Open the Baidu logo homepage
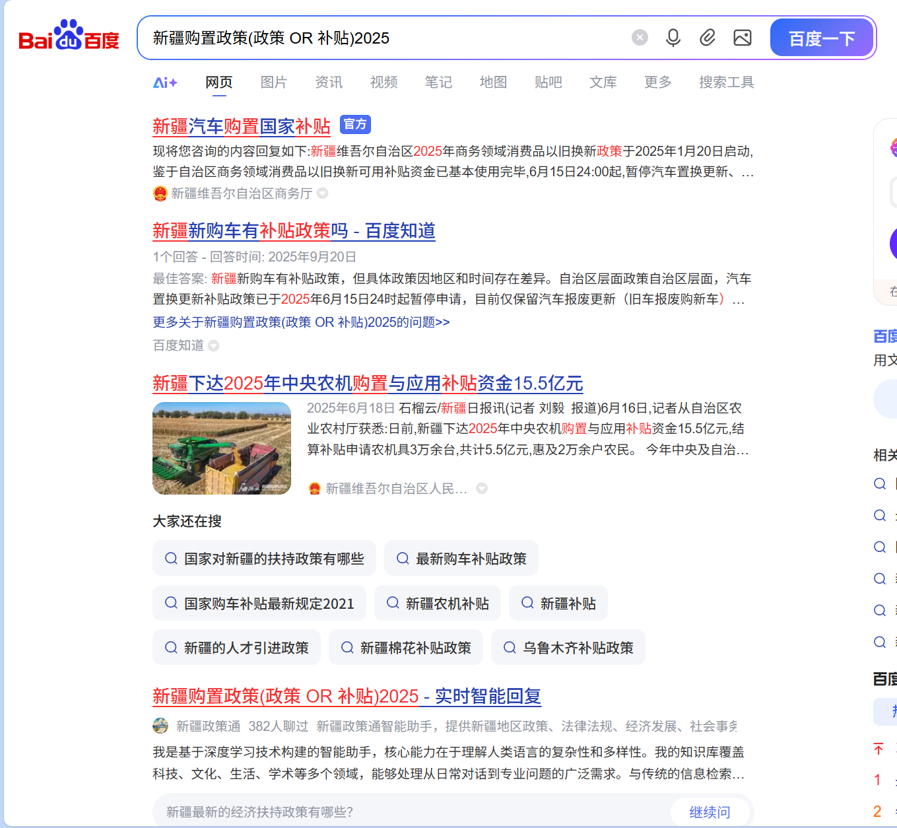 click(69, 36)
